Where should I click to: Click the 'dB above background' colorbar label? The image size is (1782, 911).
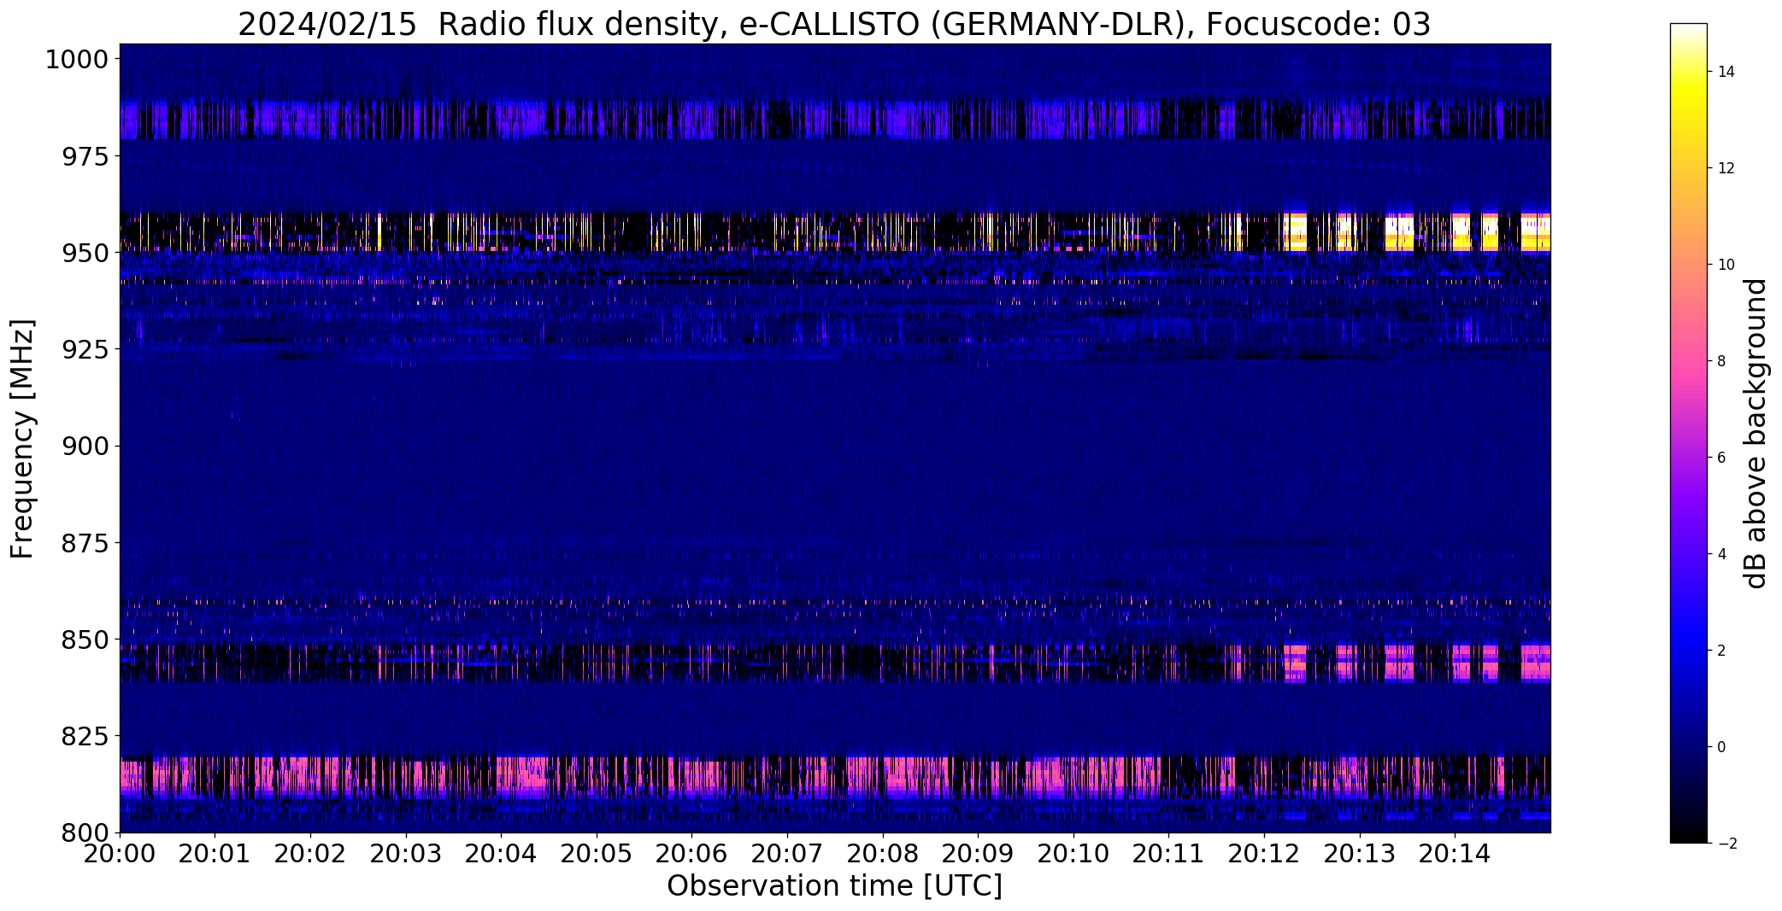[1756, 434]
